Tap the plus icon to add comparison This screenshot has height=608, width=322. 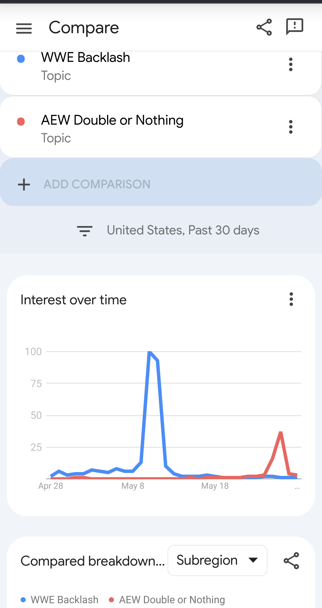24,184
